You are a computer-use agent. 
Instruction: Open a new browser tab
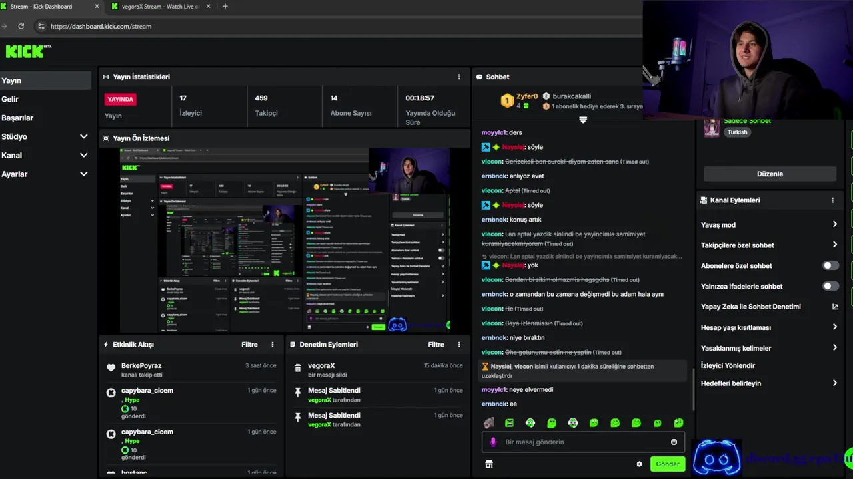click(x=225, y=7)
